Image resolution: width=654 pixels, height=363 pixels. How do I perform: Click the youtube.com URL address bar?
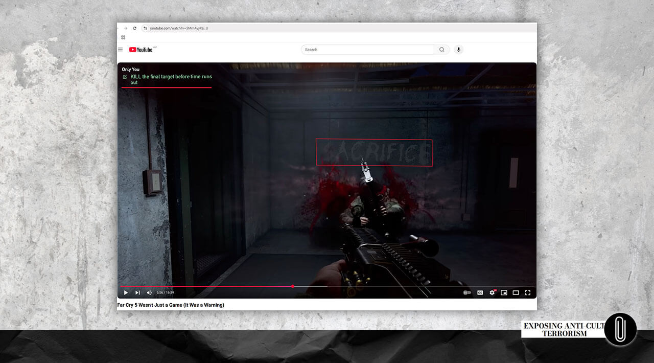pyautogui.click(x=179, y=28)
